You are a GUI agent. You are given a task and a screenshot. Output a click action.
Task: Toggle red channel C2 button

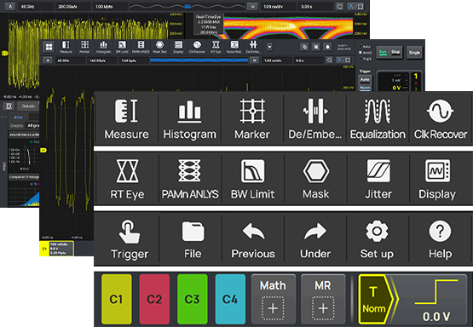tap(154, 299)
